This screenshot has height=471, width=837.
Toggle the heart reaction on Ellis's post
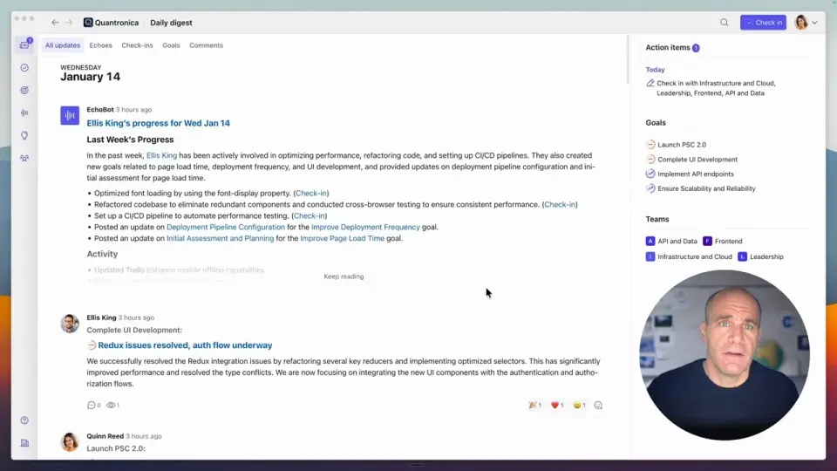556,406
